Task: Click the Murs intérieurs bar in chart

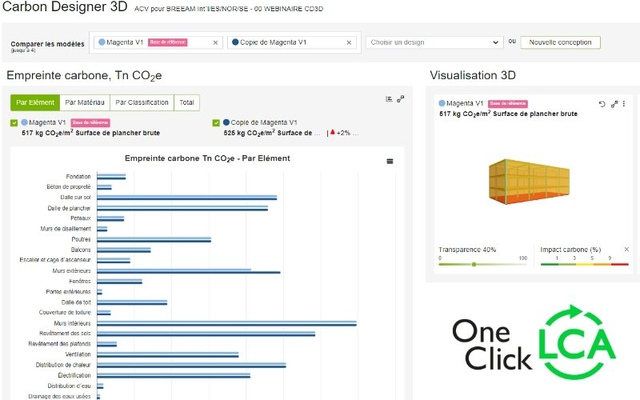Action: click(x=226, y=323)
